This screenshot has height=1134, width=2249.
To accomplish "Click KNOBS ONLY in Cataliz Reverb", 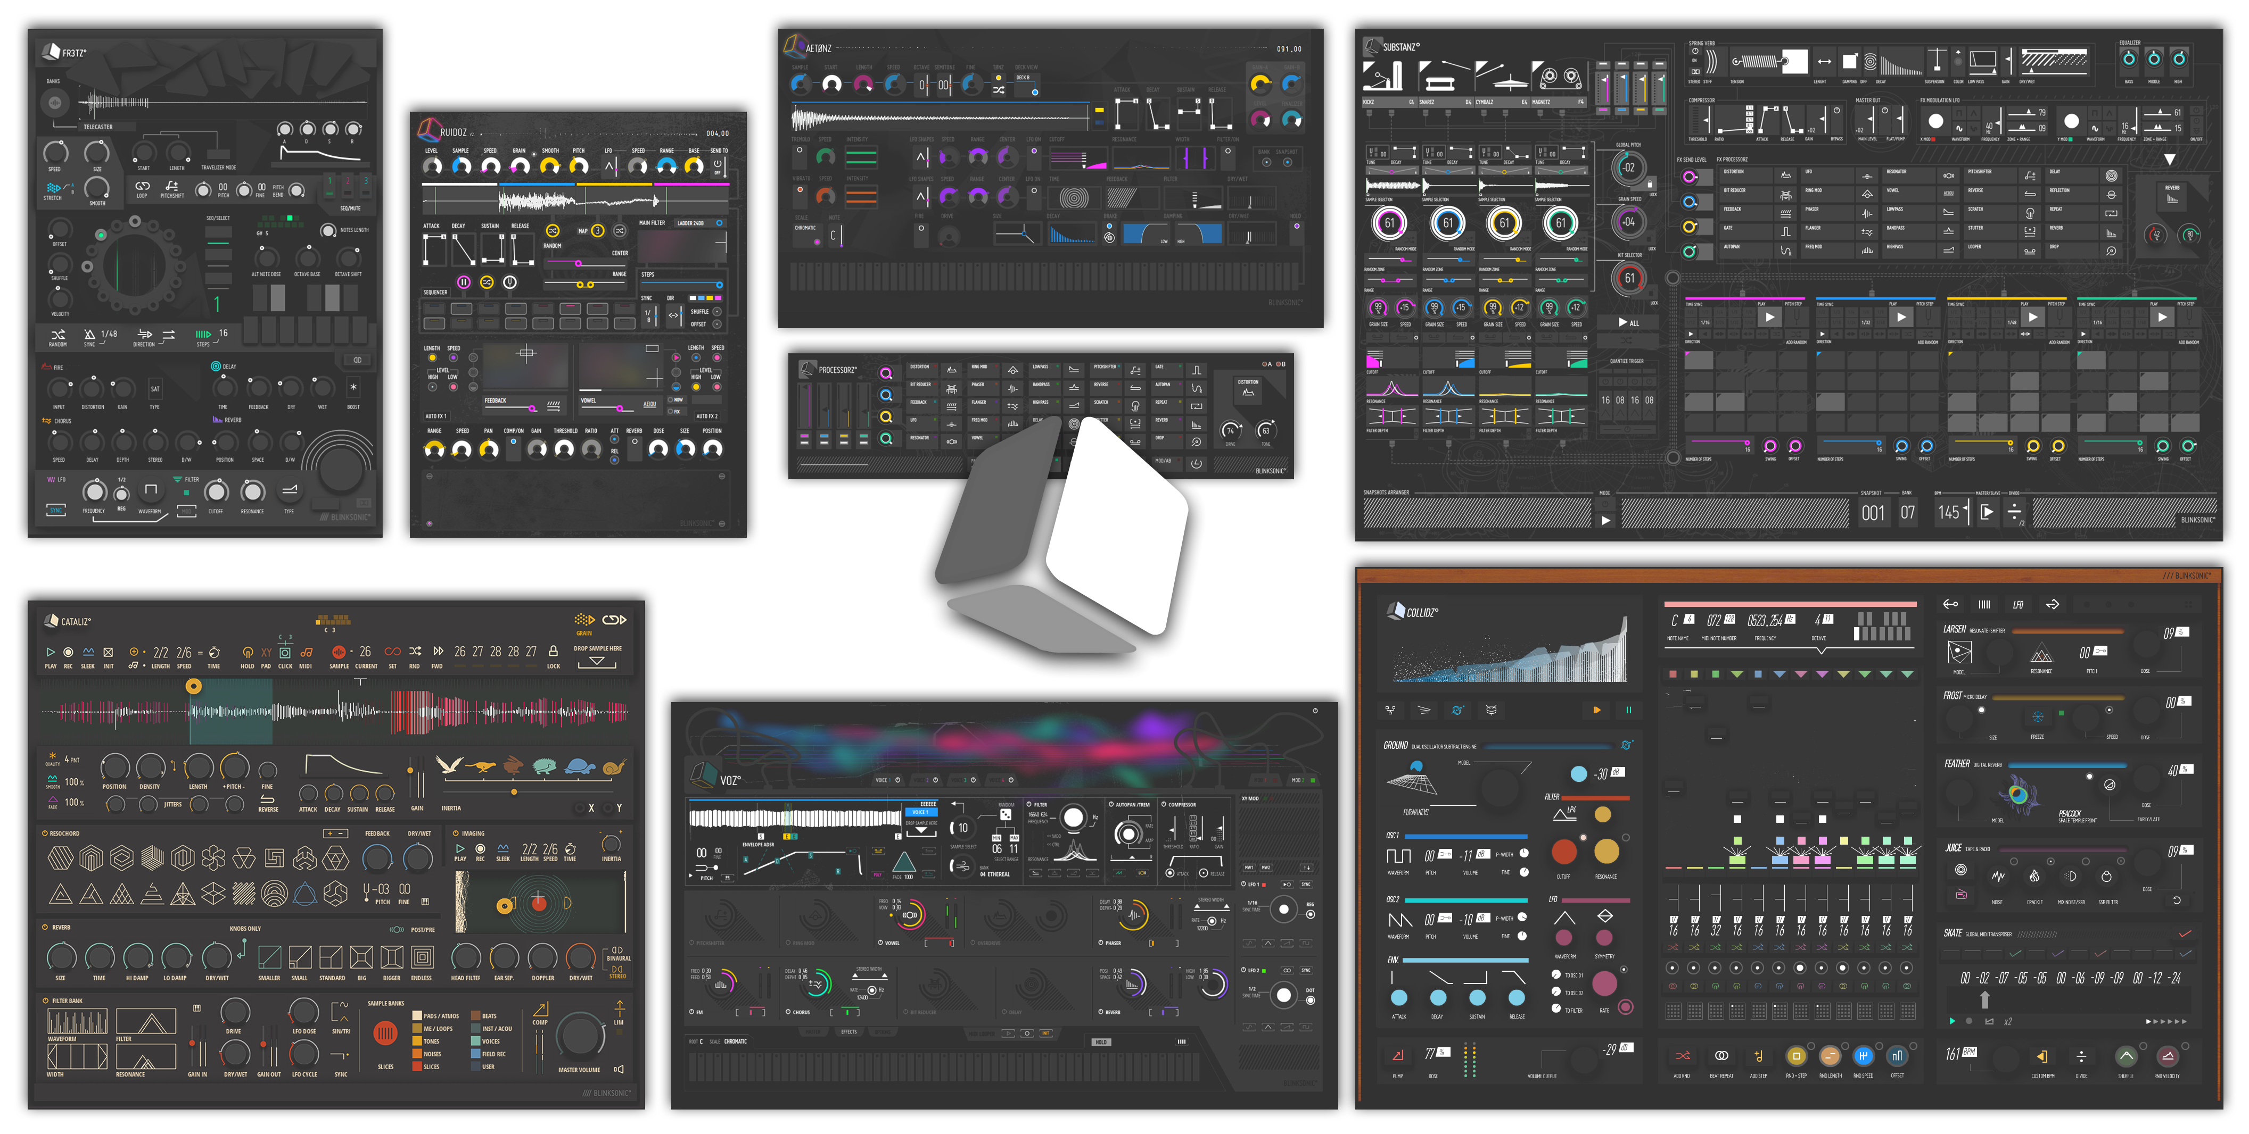I will (244, 928).
